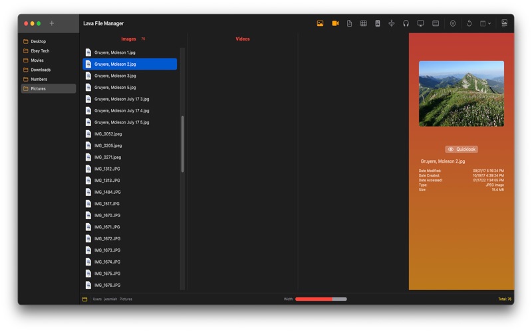Click the spreadsheet grid icon in toolbar
Image resolution: width=532 pixels, height=332 pixels.
pyautogui.click(x=364, y=23)
